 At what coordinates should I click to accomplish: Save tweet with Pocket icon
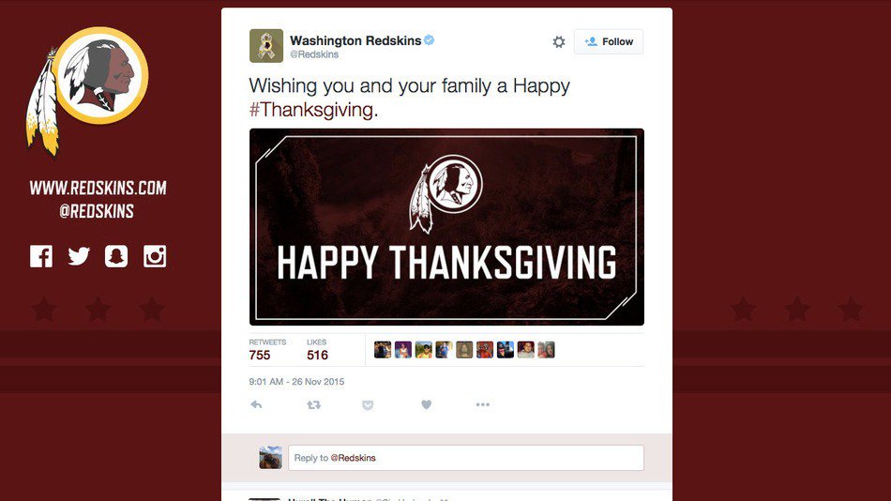point(368,405)
